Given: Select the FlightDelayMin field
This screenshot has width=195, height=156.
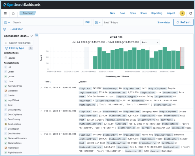Looking at the screenshot, I should tap(15, 153).
